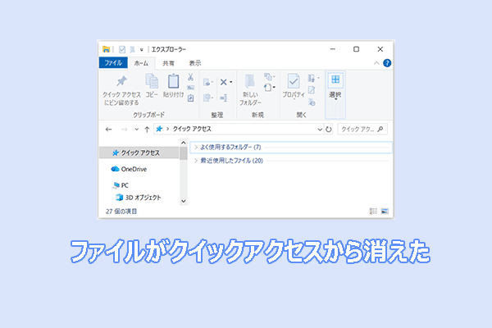
Task: Go back with the left arrow button
Action: [x=108, y=130]
